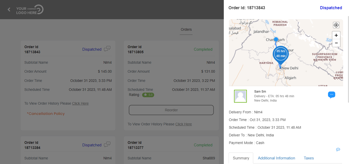Click Here link for order 18713805 history

(x=183, y=124)
